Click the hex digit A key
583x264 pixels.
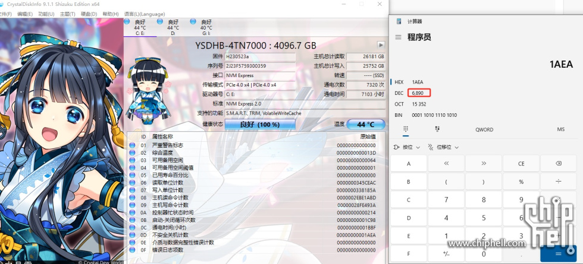coord(409,164)
